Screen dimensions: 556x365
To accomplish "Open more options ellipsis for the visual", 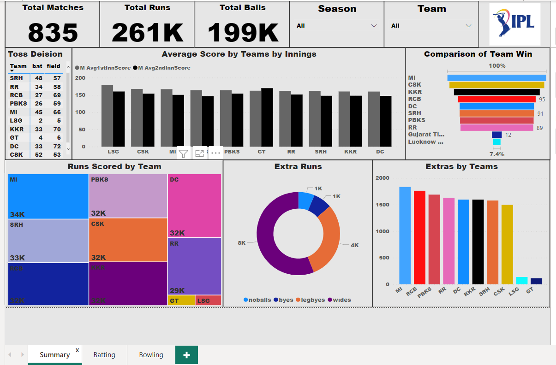I will point(215,153).
